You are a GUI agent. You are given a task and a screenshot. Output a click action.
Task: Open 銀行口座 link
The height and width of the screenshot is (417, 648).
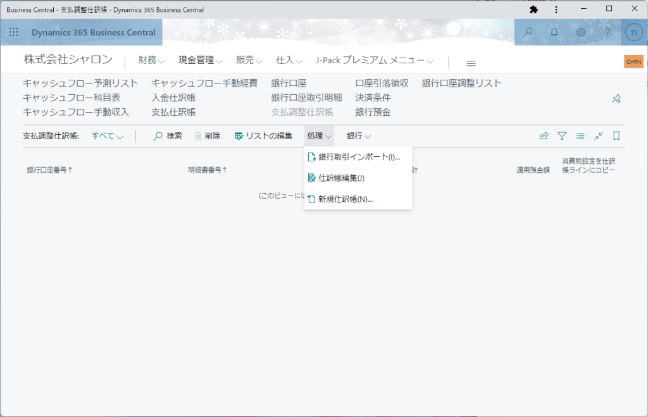click(x=289, y=83)
